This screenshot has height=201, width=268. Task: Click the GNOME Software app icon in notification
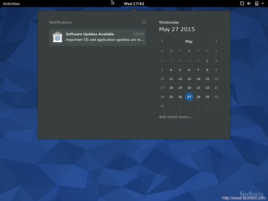tap(57, 37)
